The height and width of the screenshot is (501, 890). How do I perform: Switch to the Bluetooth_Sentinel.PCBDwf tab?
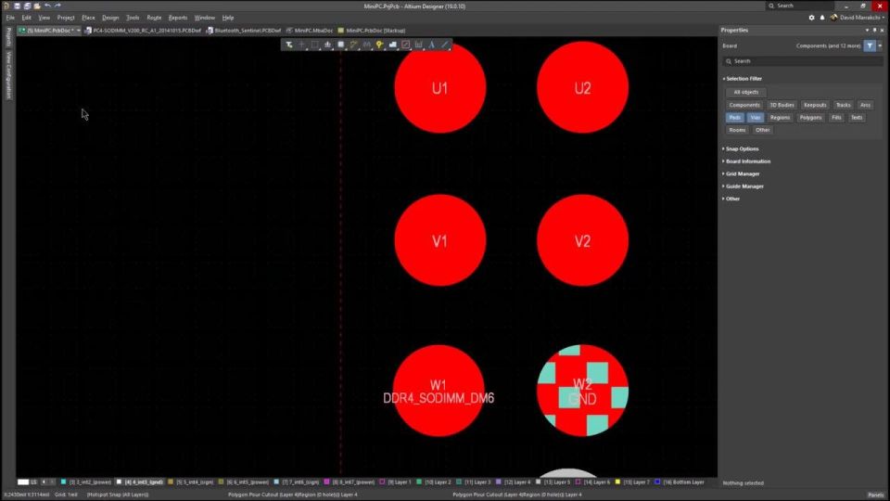(x=244, y=30)
